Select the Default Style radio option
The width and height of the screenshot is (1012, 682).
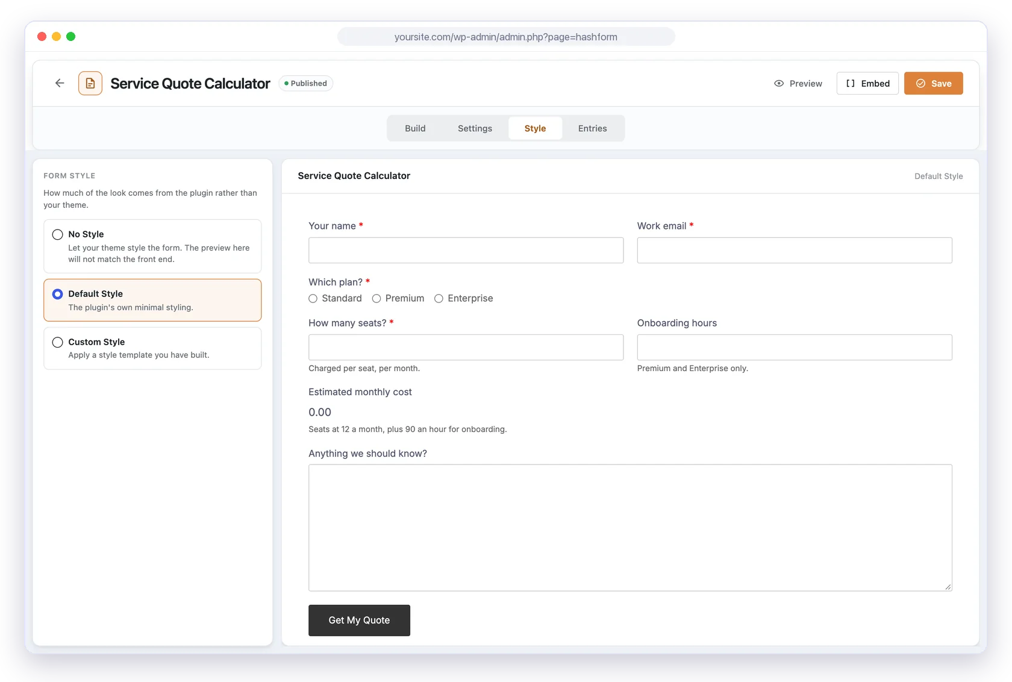click(58, 294)
